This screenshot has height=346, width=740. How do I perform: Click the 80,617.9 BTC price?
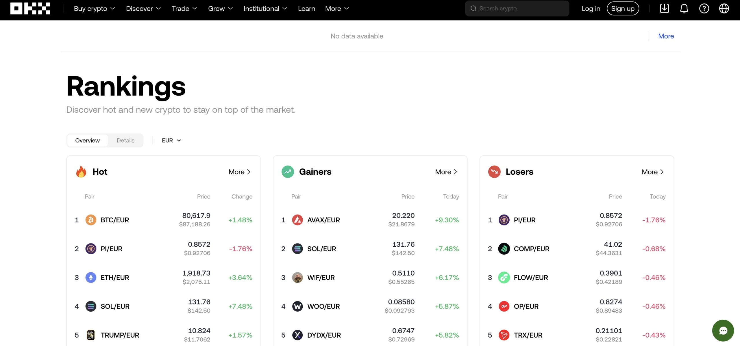click(196, 215)
